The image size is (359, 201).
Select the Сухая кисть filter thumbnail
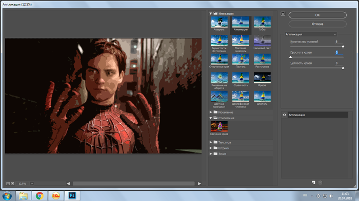coord(241,78)
